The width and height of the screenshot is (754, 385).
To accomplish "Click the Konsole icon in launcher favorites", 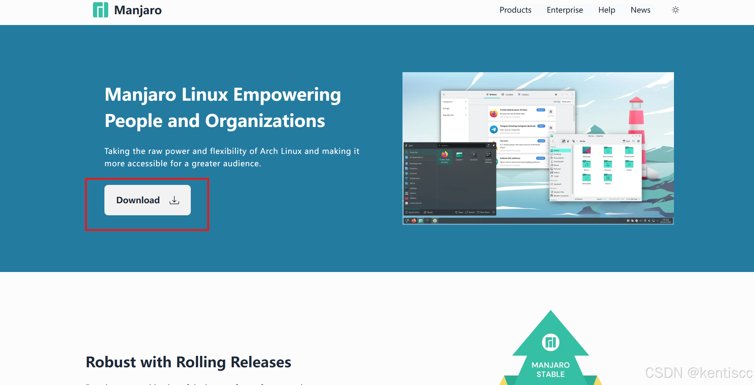I will [474, 155].
